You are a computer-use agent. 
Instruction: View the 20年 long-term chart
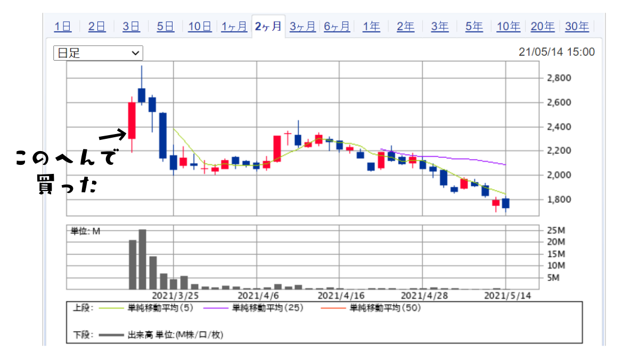543,26
